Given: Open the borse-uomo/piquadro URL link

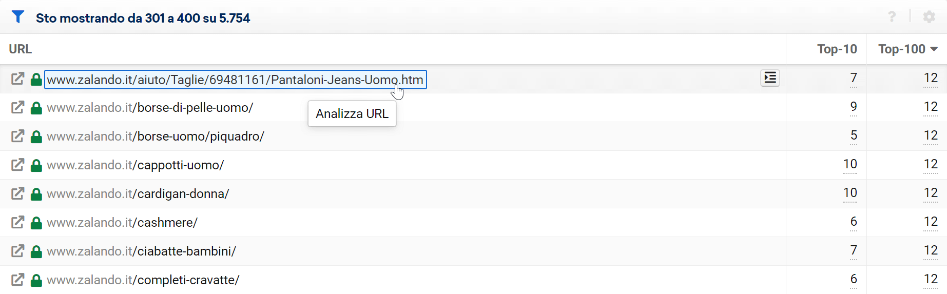Looking at the screenshot, I should coord(156,136).
